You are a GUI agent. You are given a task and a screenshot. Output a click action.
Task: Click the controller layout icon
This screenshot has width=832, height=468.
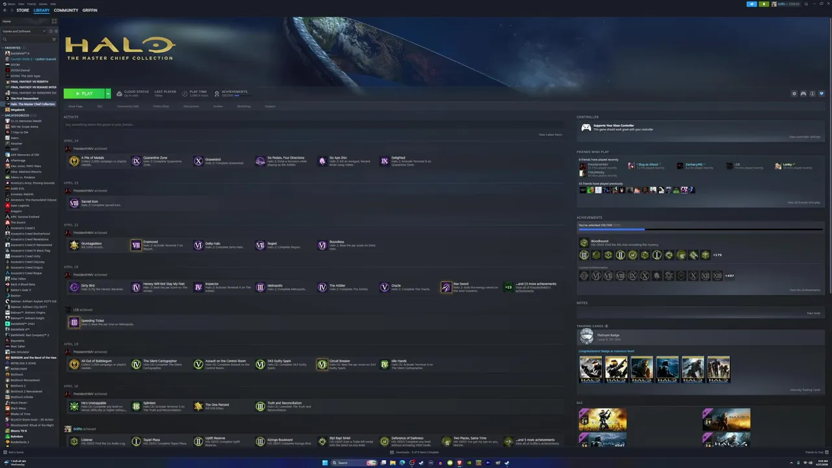[x=803, y=94]
